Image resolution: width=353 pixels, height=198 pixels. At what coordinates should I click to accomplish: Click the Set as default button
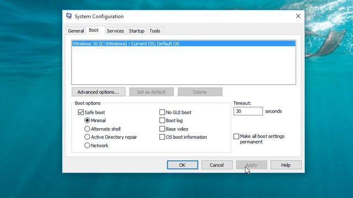[x=151, y=92]
